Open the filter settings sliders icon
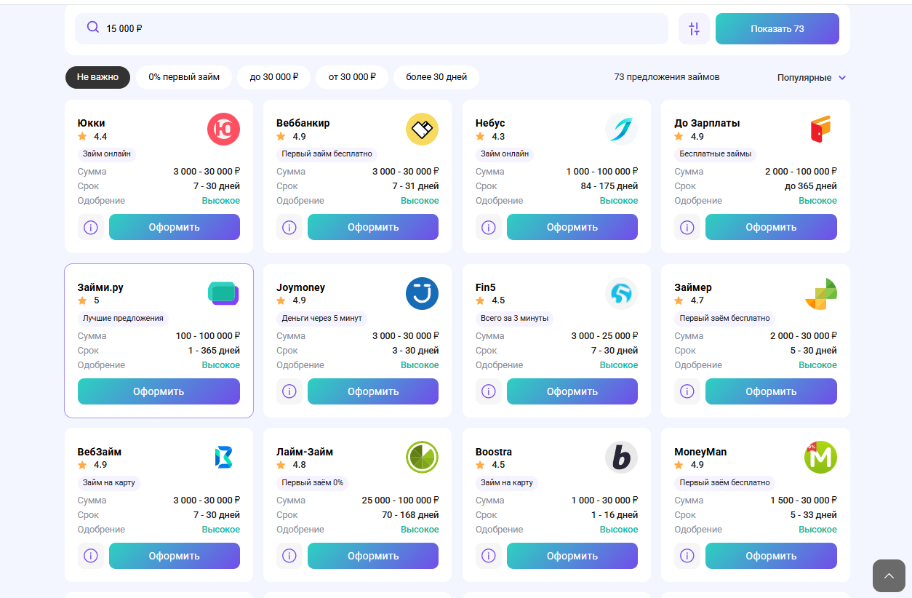The height and width of the screenshot is (598, 912). [x=694, y=29]
